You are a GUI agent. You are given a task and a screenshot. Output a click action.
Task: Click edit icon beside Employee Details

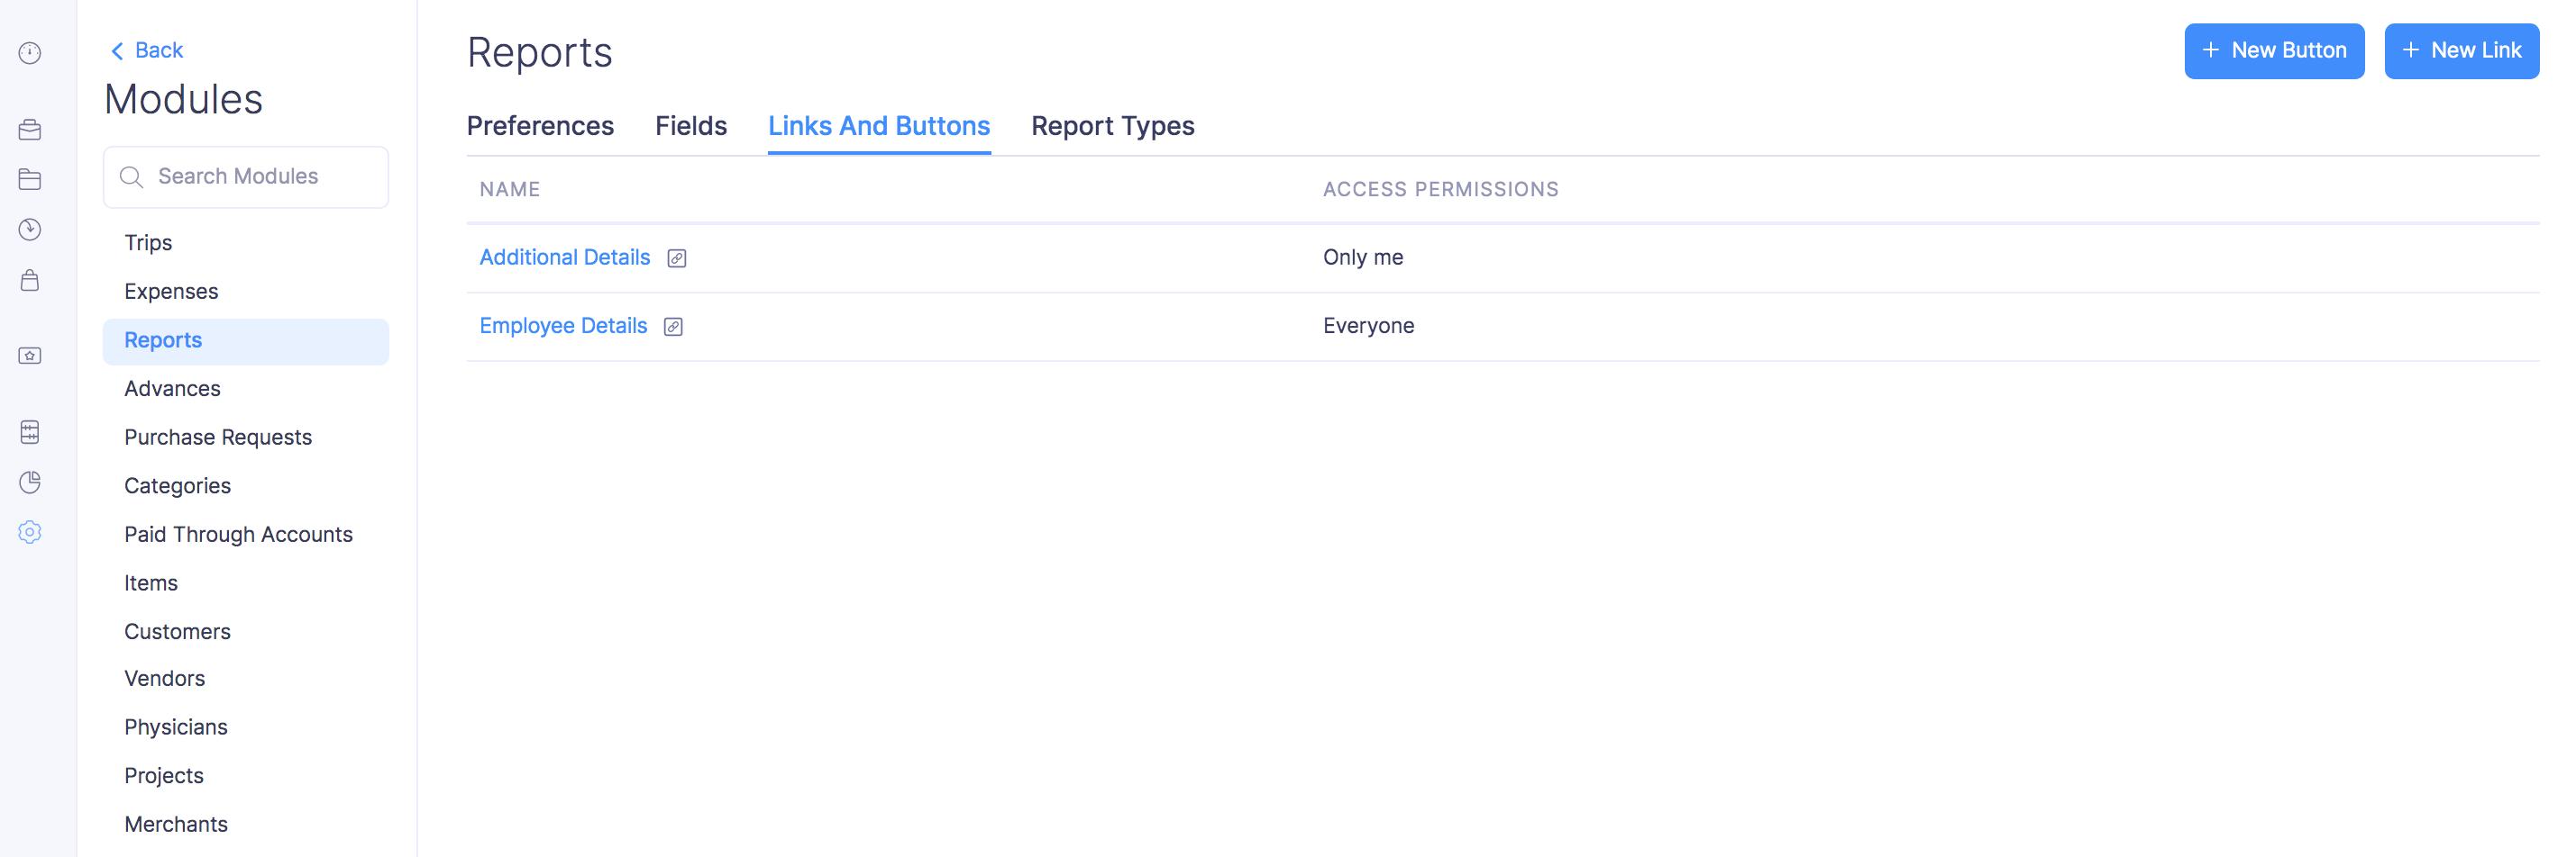pyautogui.click(x=674, y=328)
